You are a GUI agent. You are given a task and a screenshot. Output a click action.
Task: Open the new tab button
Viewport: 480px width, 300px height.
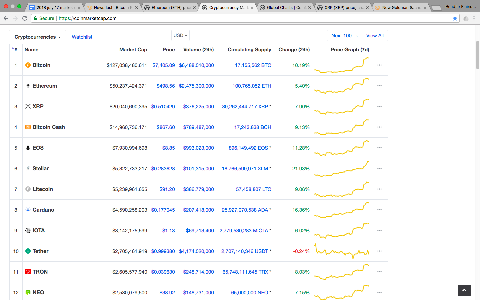coord(436,8)
